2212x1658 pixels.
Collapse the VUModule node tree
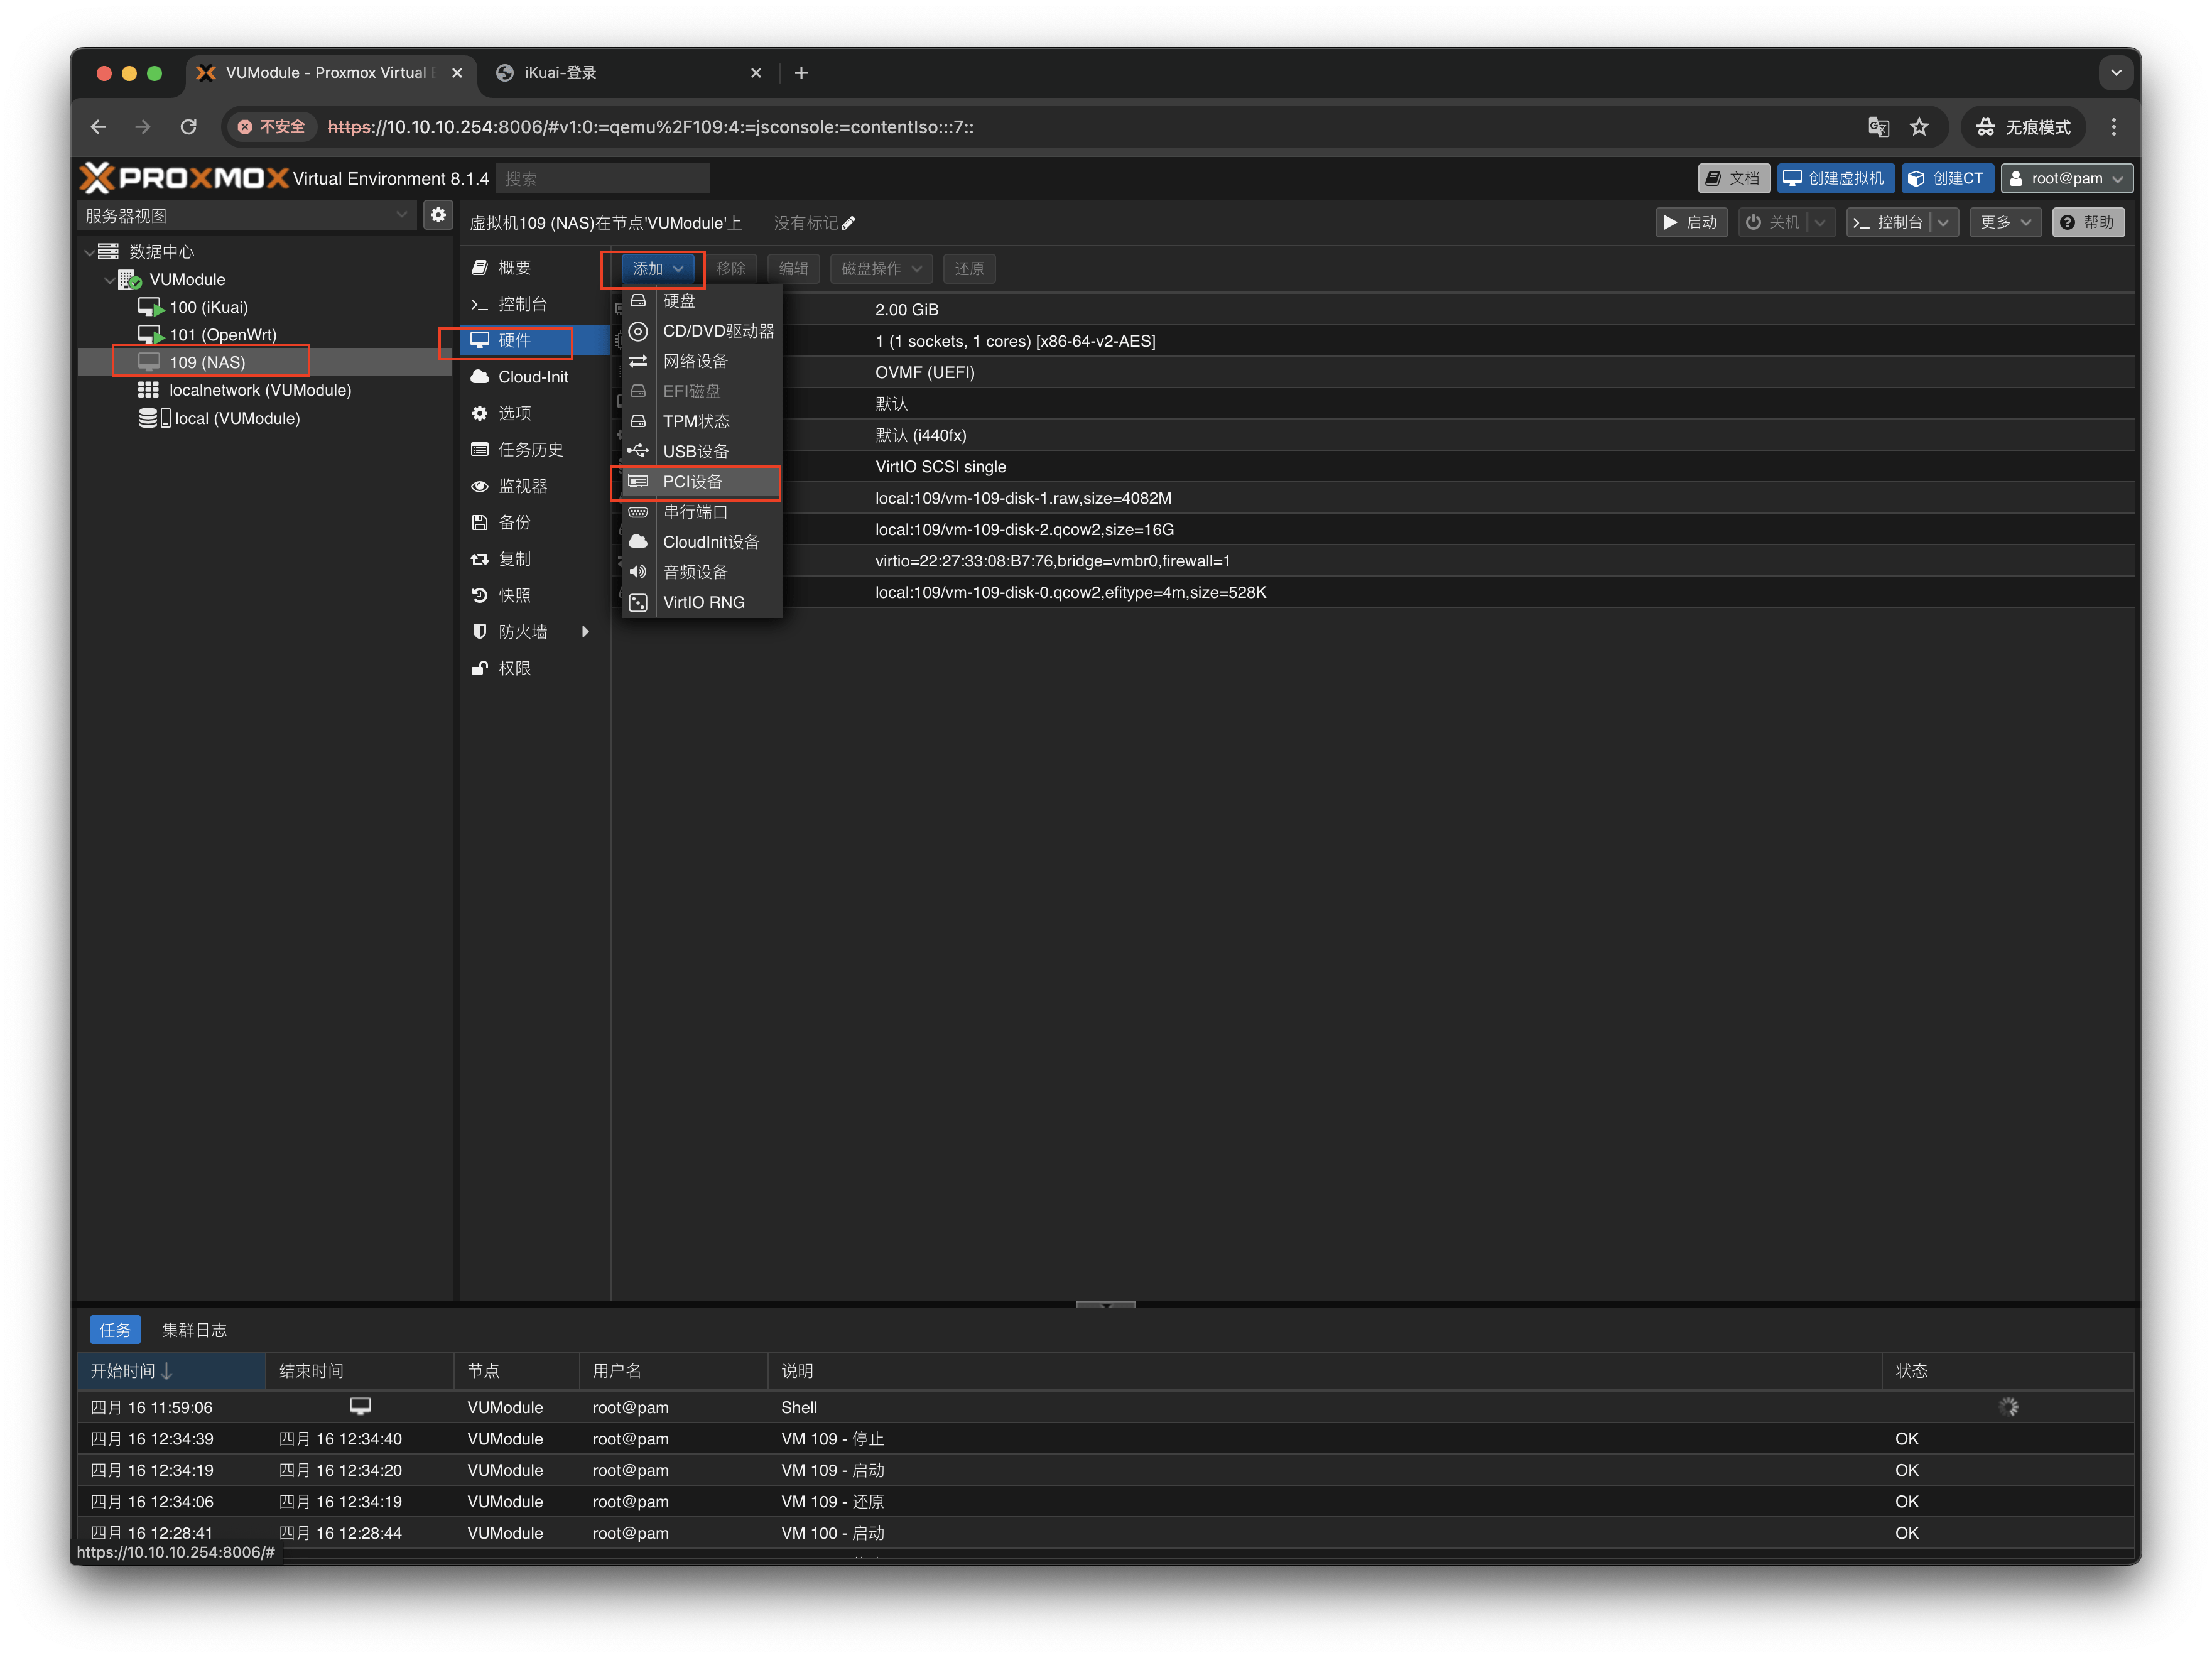pos(109,280)
